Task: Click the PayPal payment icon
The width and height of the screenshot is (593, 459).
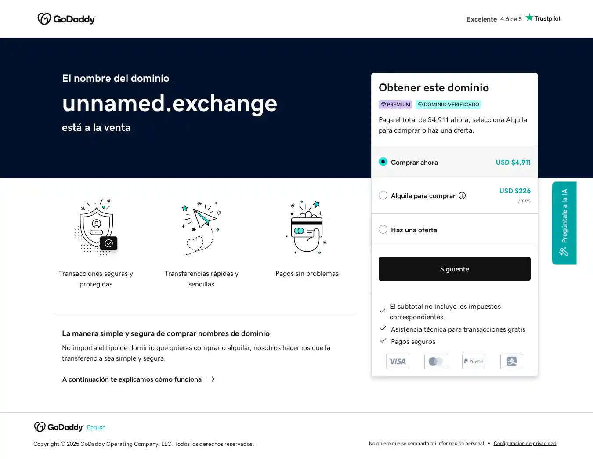Action: pos(474,361)
